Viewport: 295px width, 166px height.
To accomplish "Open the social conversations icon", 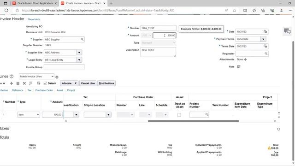I will [x=287, y=31].
